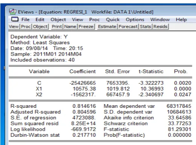Click the View button in equation toolbar
The height and width of the screenshot is (145, 196).
(14, 27)
